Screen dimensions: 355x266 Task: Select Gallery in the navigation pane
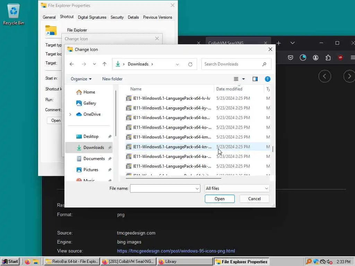pos(89,103)
